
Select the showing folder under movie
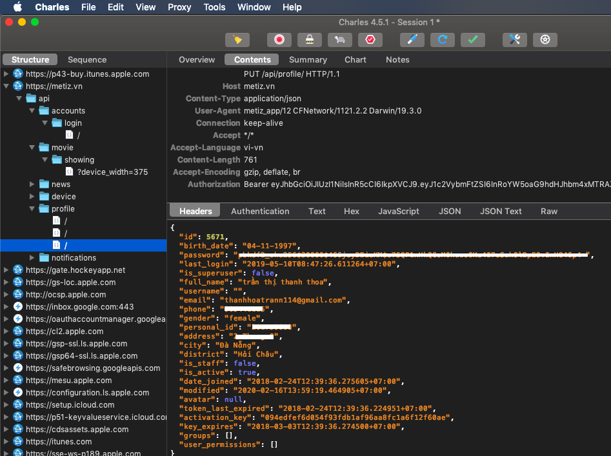click(79, 160)
